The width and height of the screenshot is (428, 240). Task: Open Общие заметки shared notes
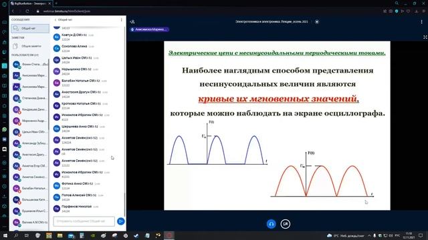point(30,46)
